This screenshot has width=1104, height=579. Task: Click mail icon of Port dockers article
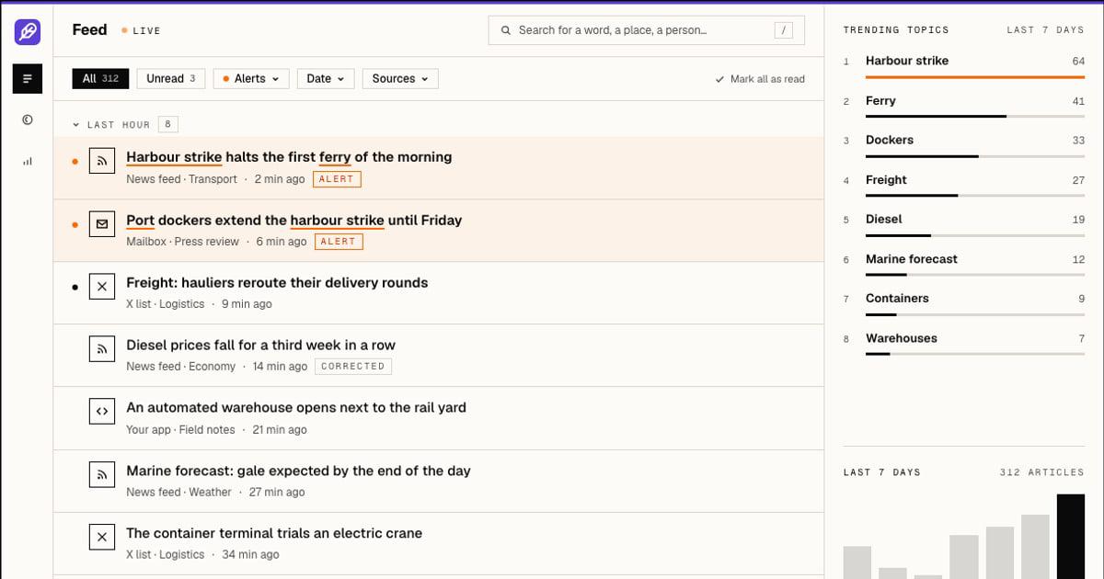pos(102,223)
